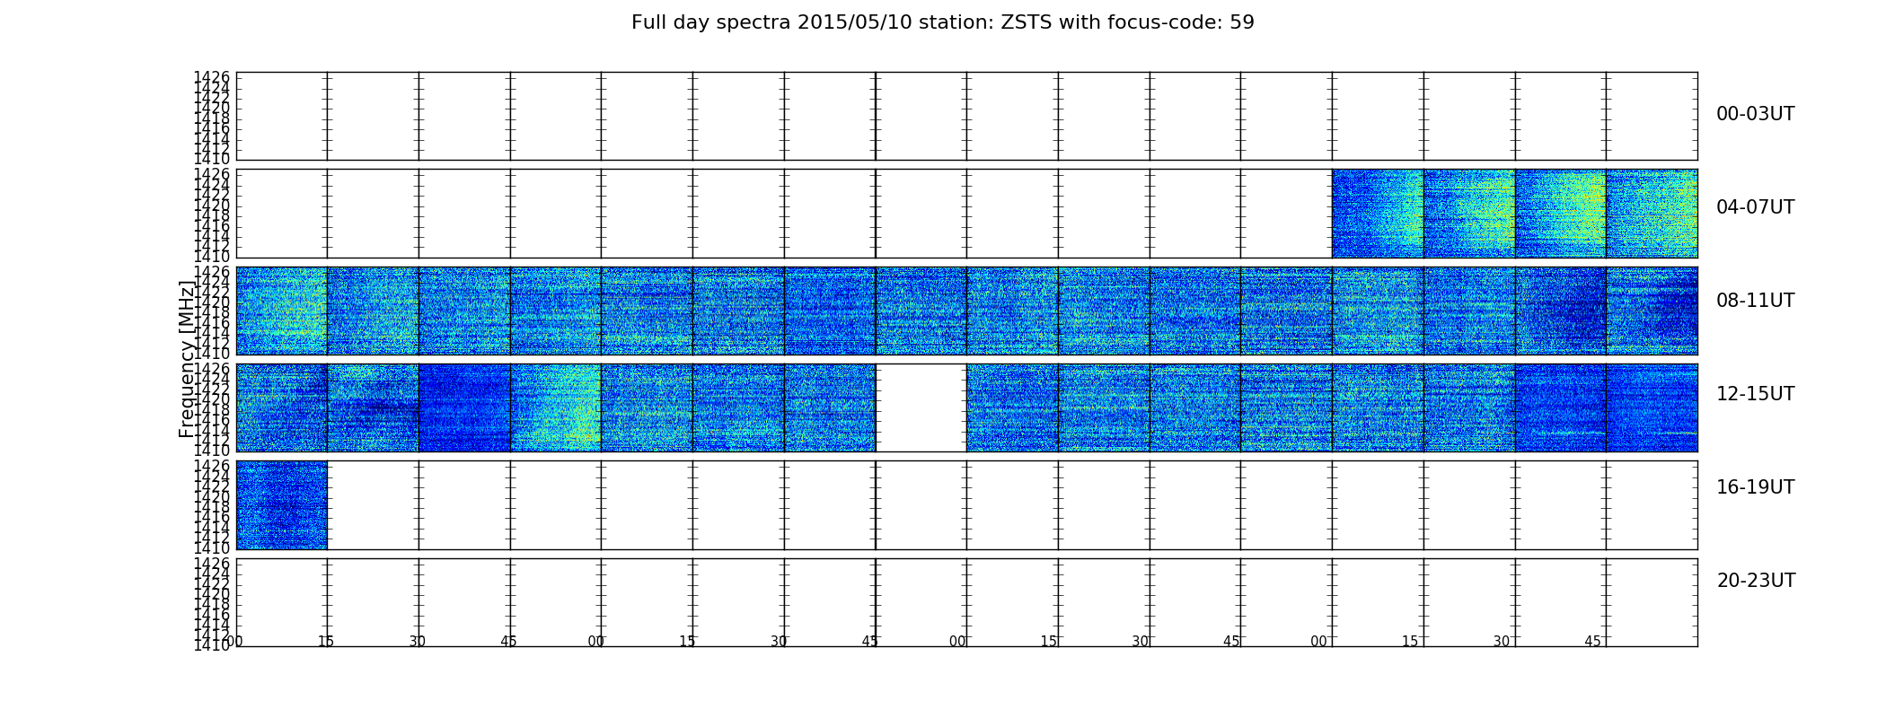
Task: Select last spectrum panel in the 04-07UT row
Action: tap(1652, 214)
